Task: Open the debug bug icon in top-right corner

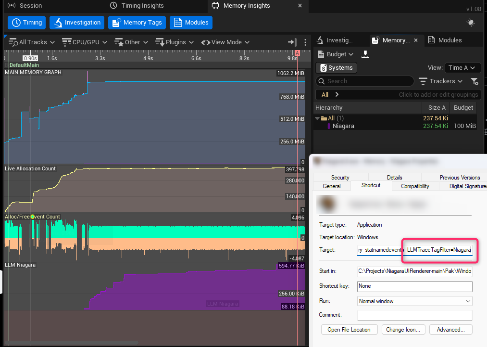Action: [x=471, y=23]
